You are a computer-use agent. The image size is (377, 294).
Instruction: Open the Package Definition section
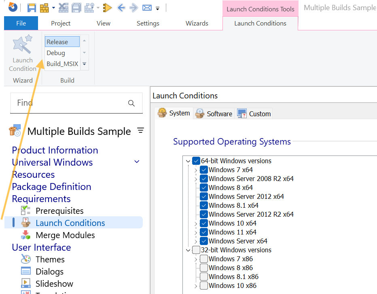(x=52, y=187)
